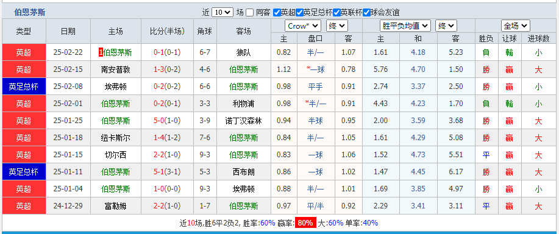This screenshot has width=559, height=234.
Task: Click handicap 平/半 in 富勒姆 row
Action: click(316, 206)
